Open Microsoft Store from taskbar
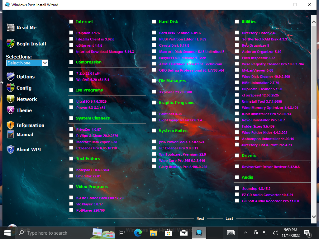 coord(168,233)
